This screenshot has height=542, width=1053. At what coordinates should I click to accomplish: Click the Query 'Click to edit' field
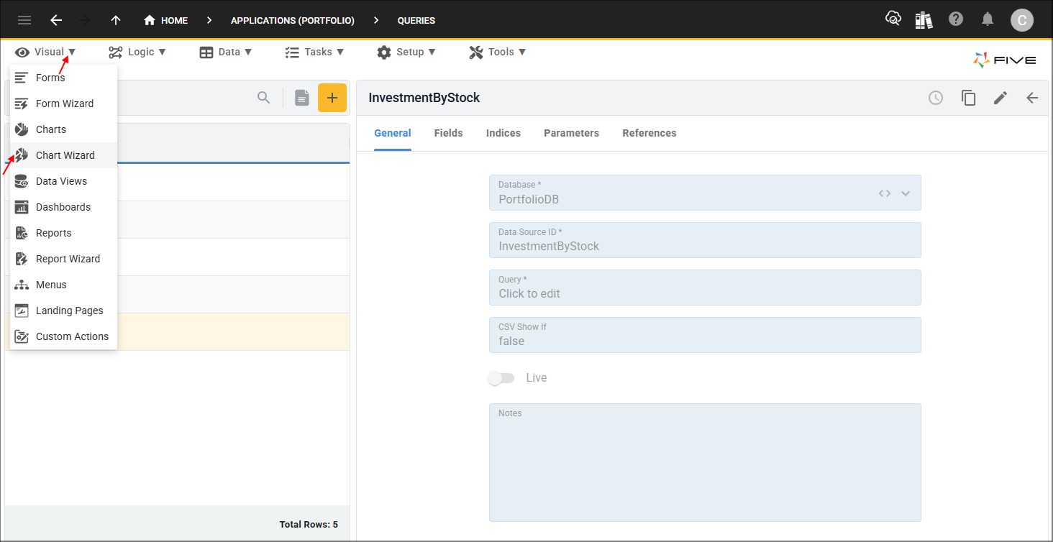click(705, 288)
